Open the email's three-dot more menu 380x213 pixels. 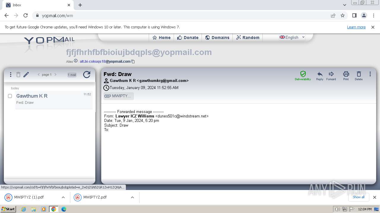370,74
